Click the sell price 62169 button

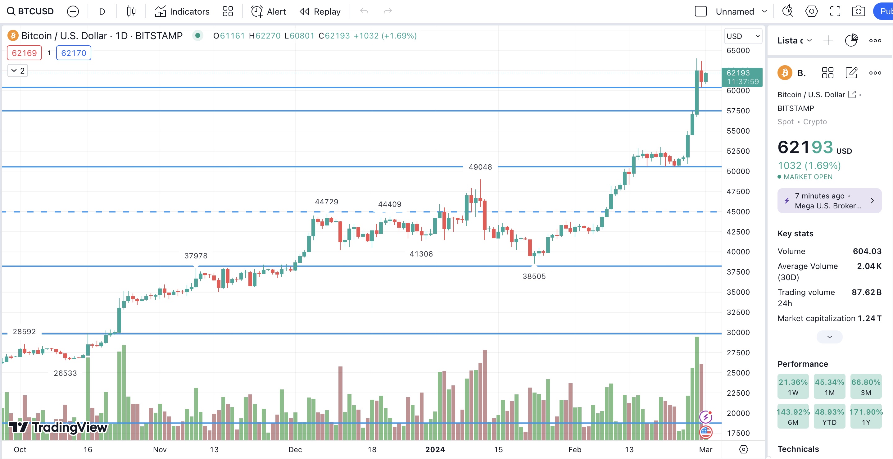pyautogui.click(x=24, y=53)
